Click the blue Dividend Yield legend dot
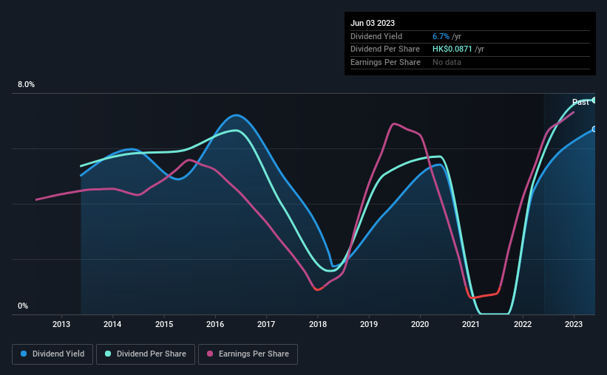This screenshot has height=375, width=607. [24, 354]
